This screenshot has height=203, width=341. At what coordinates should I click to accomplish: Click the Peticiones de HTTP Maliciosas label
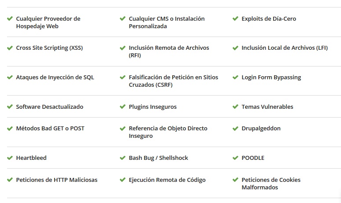pyautogui.click(x=57, y=180)
